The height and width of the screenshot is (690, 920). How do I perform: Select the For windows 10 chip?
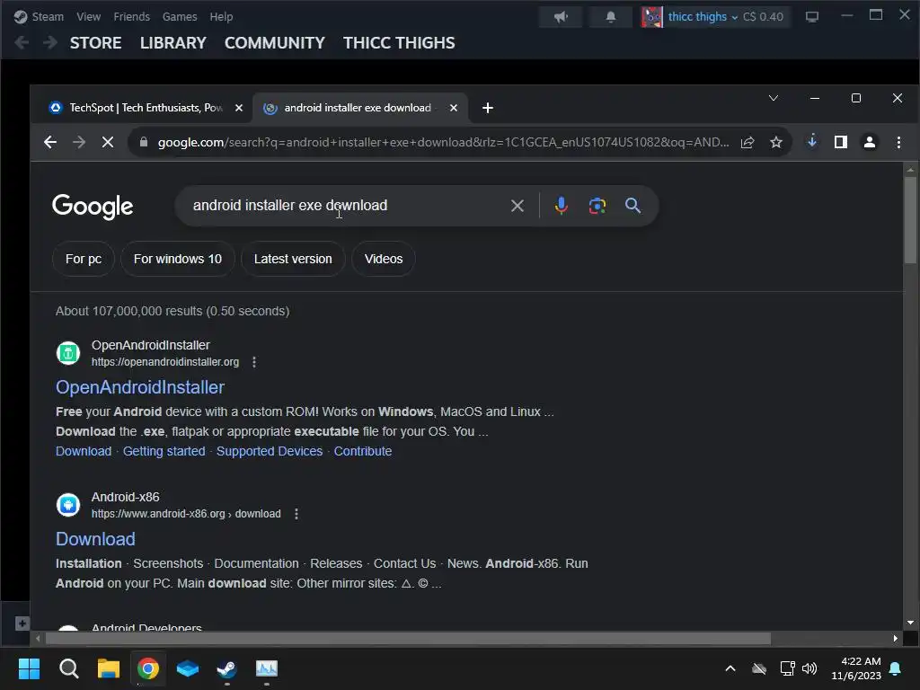(178, 259)
